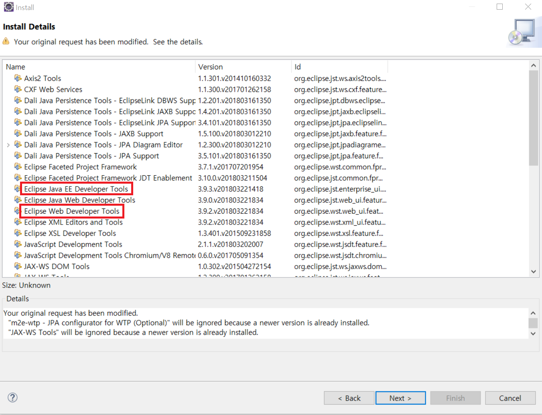
Task: Click the feature list scrollbar down arrow
Action: 533,271
